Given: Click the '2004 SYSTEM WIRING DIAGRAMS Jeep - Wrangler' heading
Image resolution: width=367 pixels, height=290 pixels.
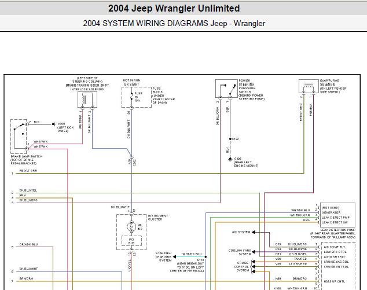Looking at the screenshot, I should [x=174, y=23].
